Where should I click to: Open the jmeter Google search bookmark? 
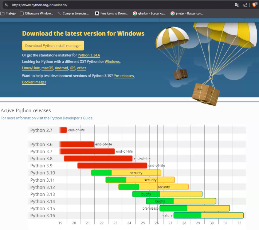[x=187, y=13]
